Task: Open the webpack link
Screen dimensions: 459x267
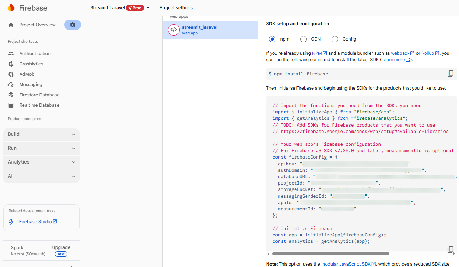Action: pos(400,53)
